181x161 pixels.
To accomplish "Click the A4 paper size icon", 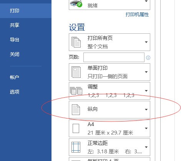I will point(76,128).
